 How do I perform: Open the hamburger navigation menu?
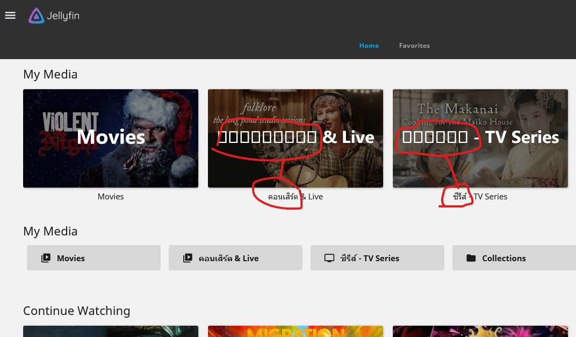(10, 16)
